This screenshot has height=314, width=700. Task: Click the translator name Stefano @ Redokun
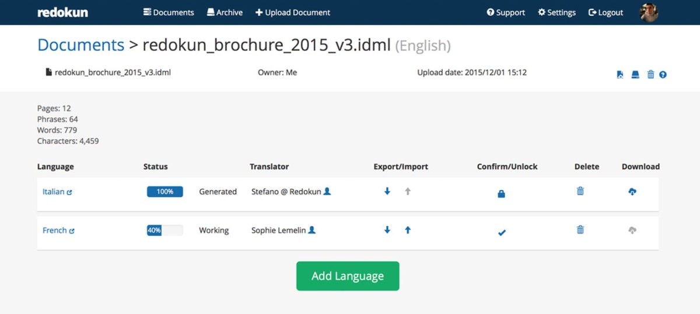(286, 192)
